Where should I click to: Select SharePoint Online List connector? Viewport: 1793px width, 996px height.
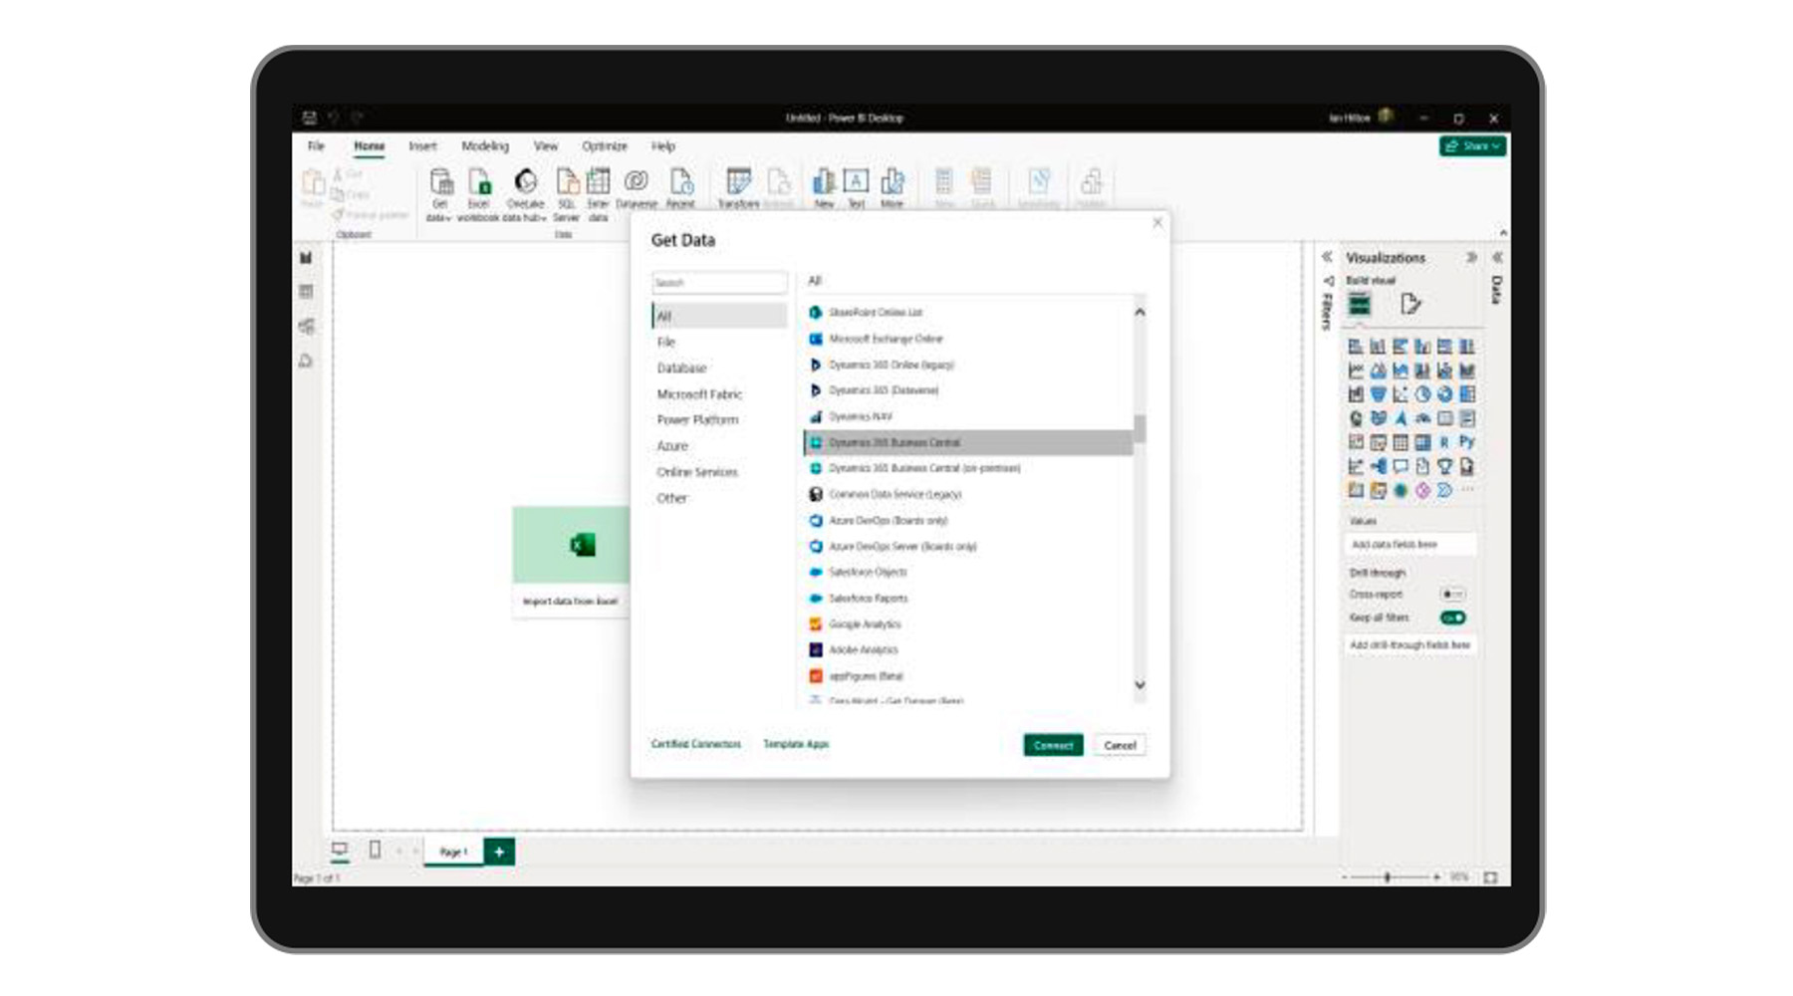968,313
